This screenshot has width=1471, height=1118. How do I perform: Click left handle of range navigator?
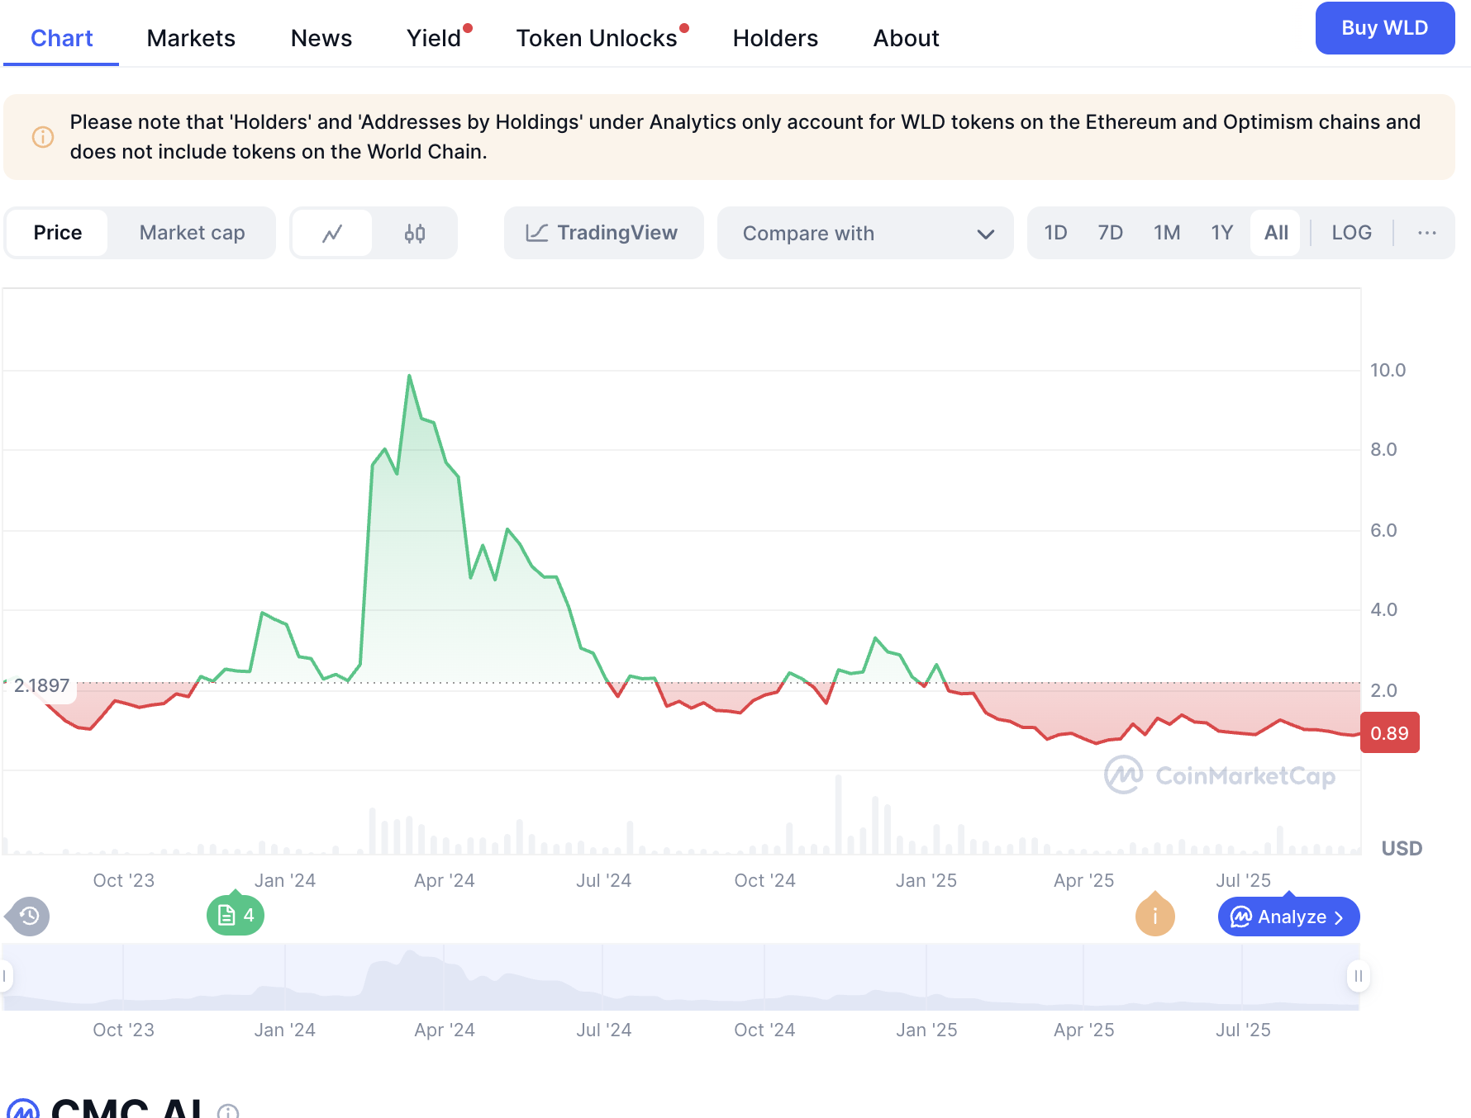(x=5, y=977)
